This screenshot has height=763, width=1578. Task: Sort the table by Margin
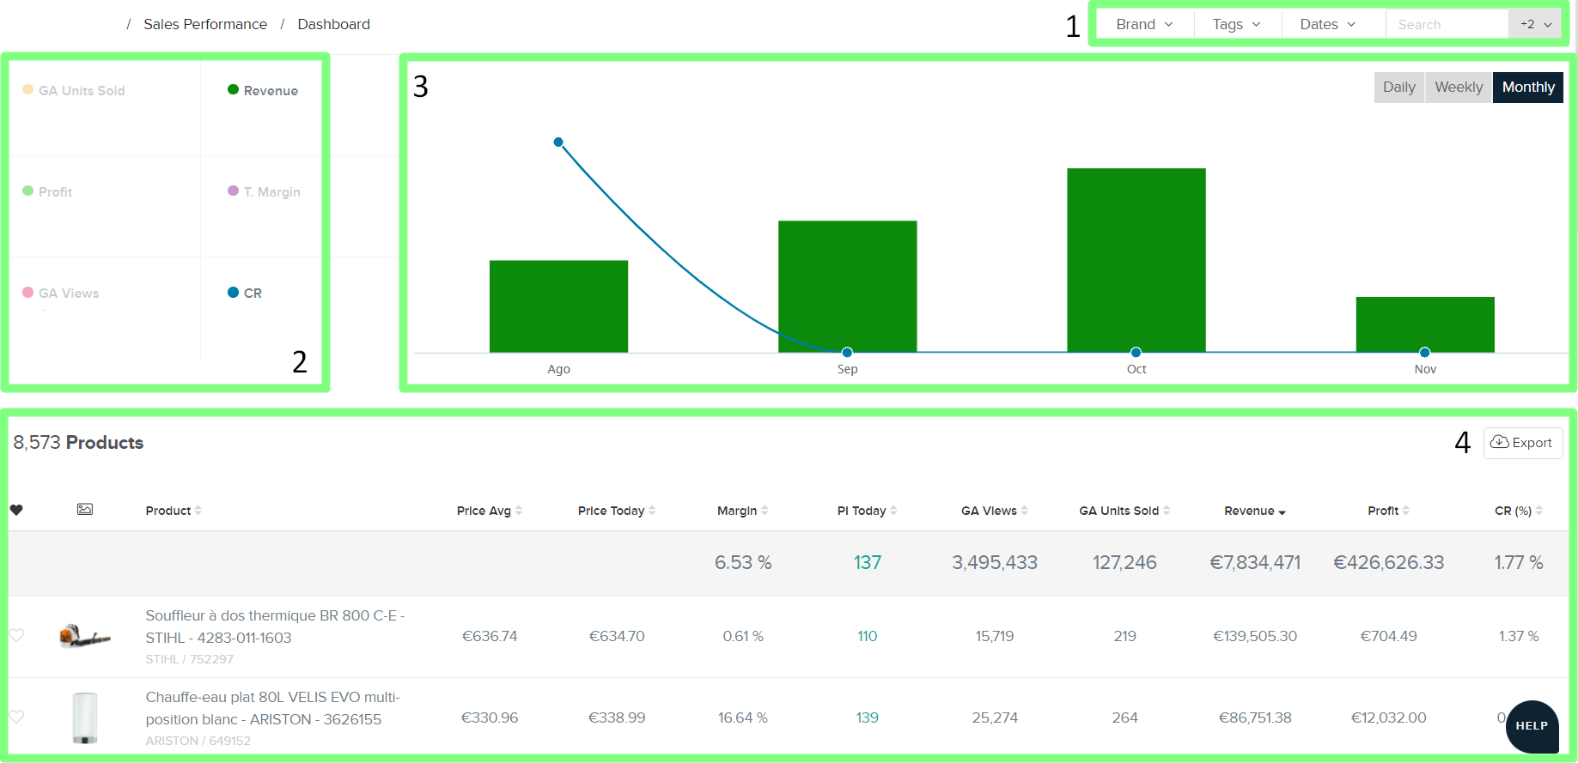click(765, 511)
